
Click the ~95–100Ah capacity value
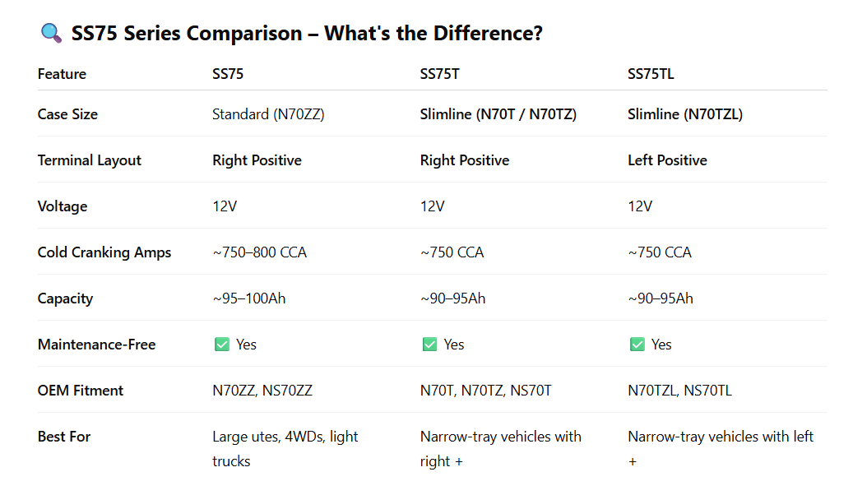click(248, 298)
